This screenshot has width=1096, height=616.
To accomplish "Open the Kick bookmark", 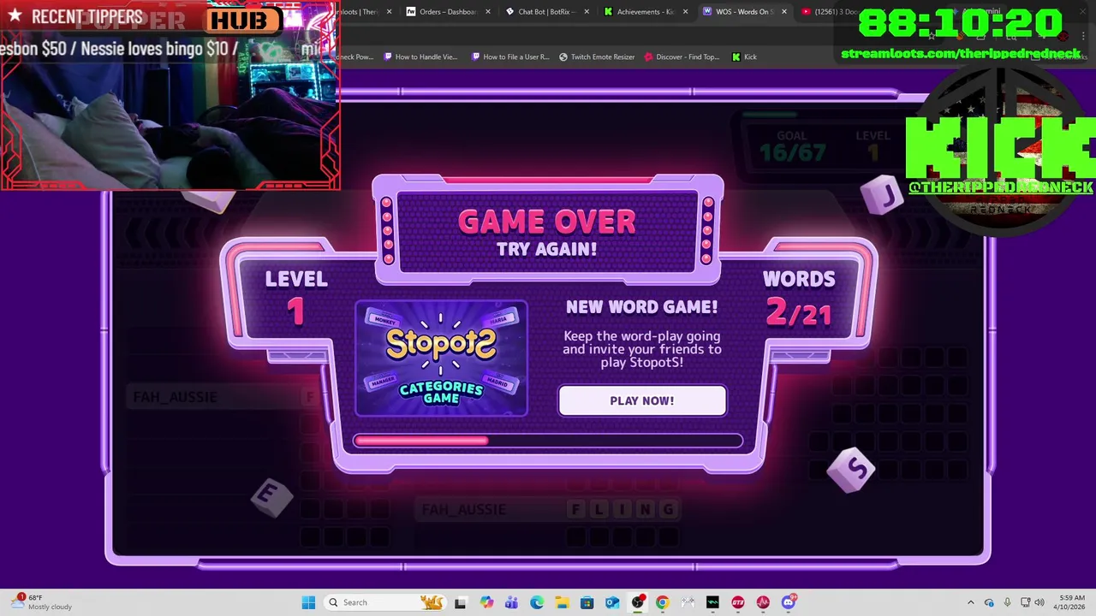I will click(x=744, y=56).
